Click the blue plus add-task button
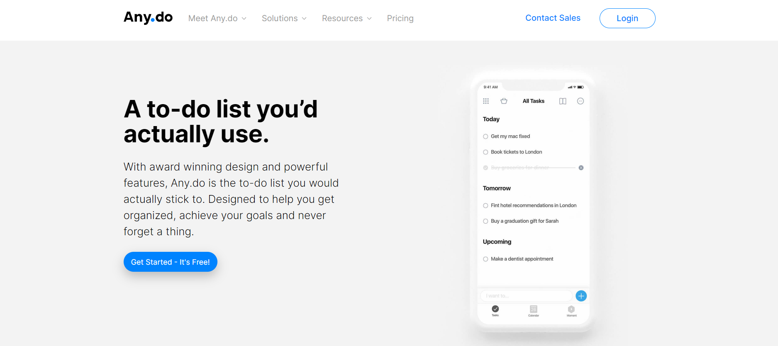The width and height of the screenshot is (778, 346). [x=581, y=296]
